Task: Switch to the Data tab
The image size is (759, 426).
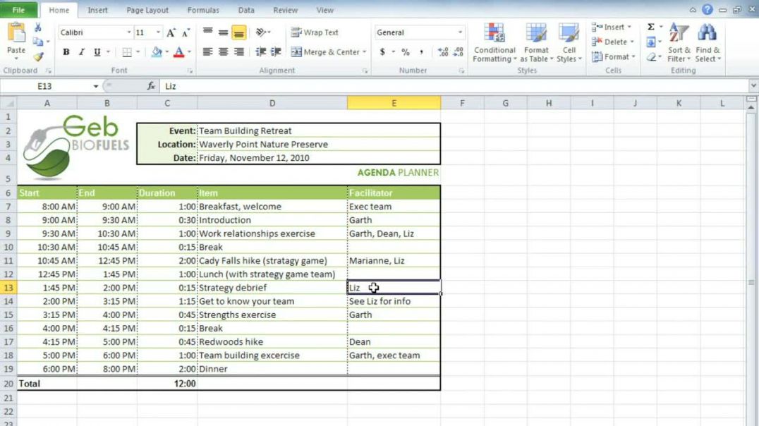Action: click(x=246, y=10)
